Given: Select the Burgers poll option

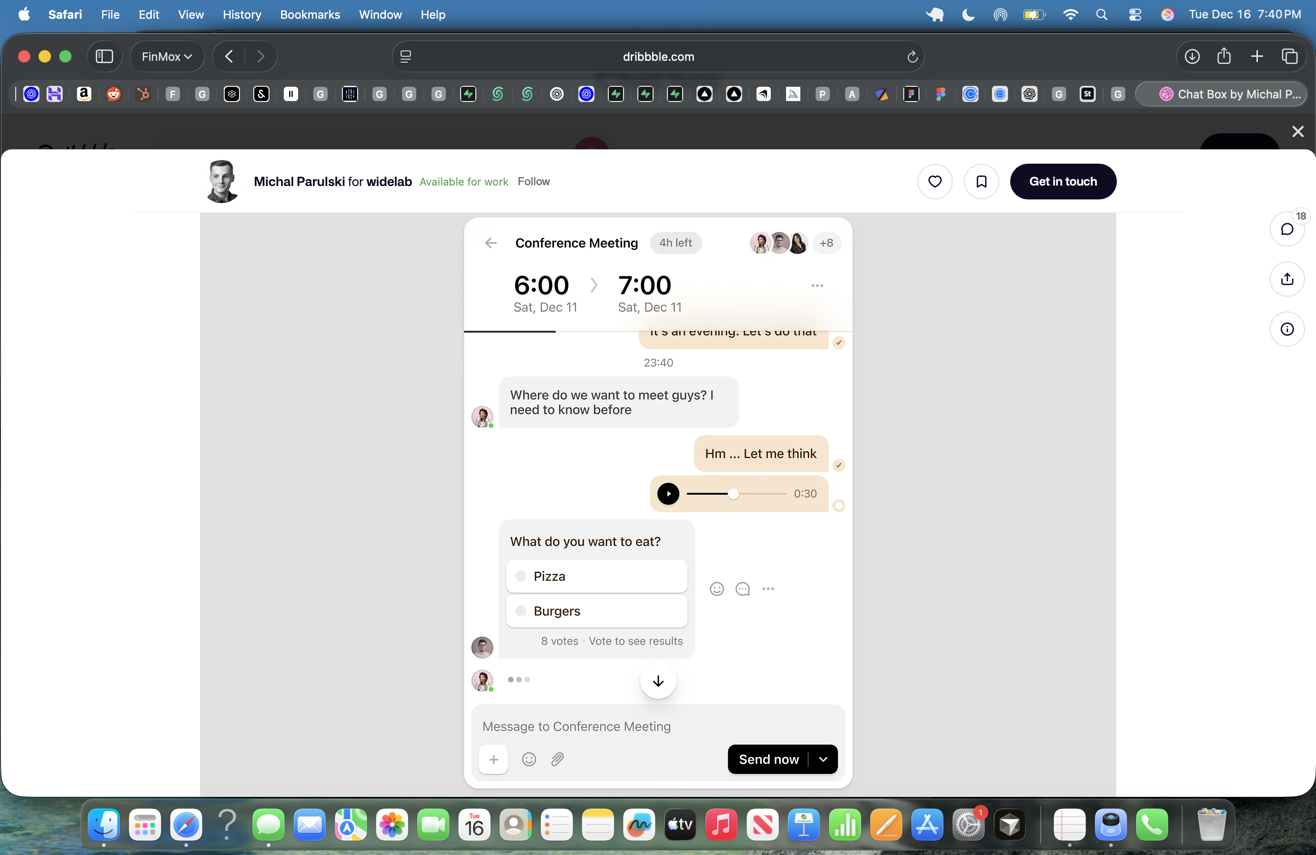Looking at the screenshot, I should point(596,611).
